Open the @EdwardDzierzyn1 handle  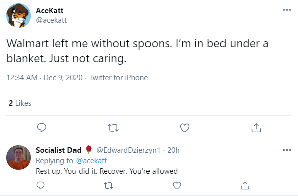(128, 150)
